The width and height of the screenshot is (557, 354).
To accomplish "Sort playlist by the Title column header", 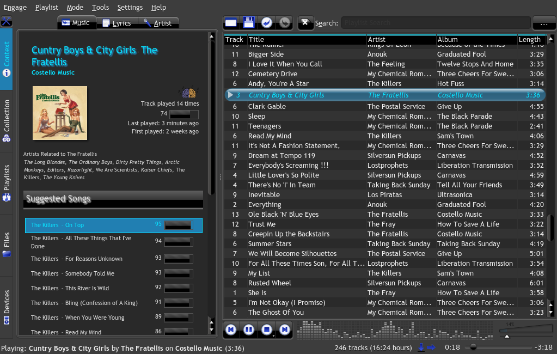I will point(307,39).
